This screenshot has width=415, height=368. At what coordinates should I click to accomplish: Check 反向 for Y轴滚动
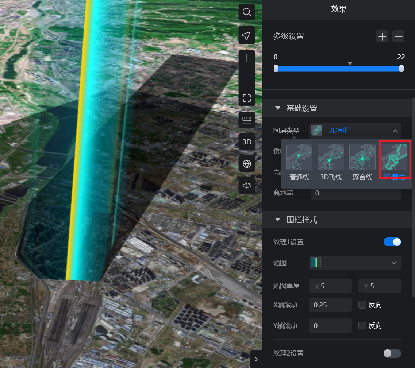click(362, 325)
